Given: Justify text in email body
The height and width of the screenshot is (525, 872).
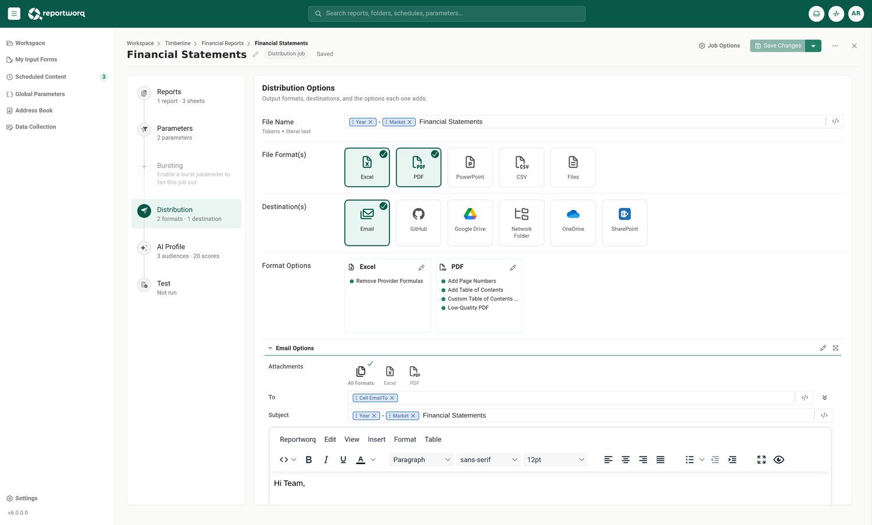Looking at the screenshot, I should point(660,460).
